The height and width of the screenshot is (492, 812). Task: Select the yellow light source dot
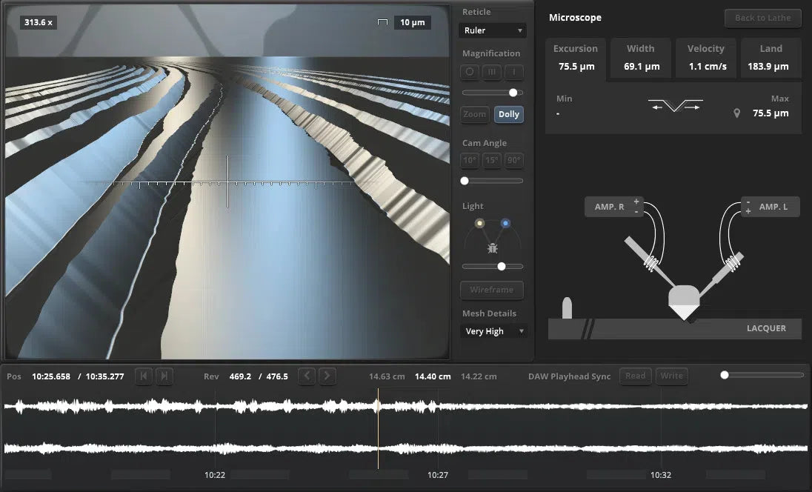479,223
